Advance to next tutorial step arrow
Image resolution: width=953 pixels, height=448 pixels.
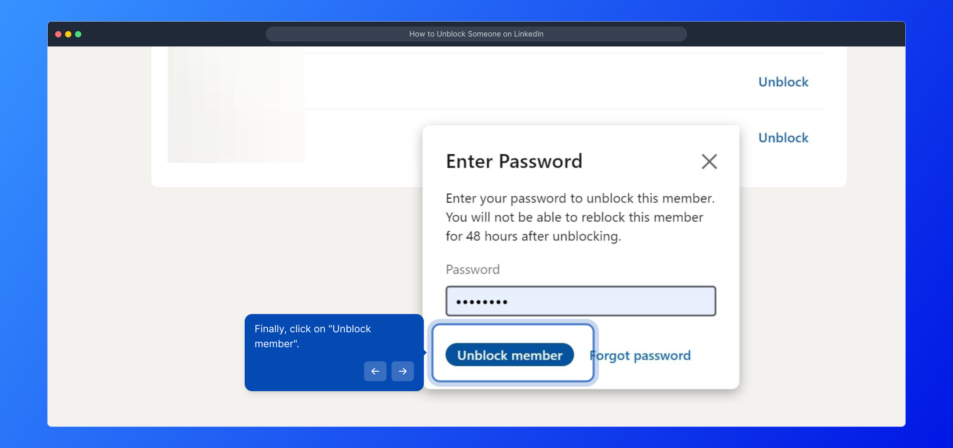(402, 371)
